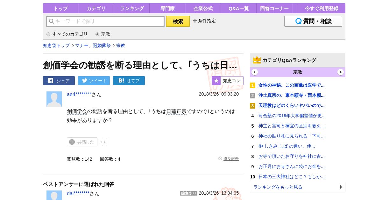Open asker ae4******** avatar
The width and height of the screenshot is (382, 200).
[54, 99]
